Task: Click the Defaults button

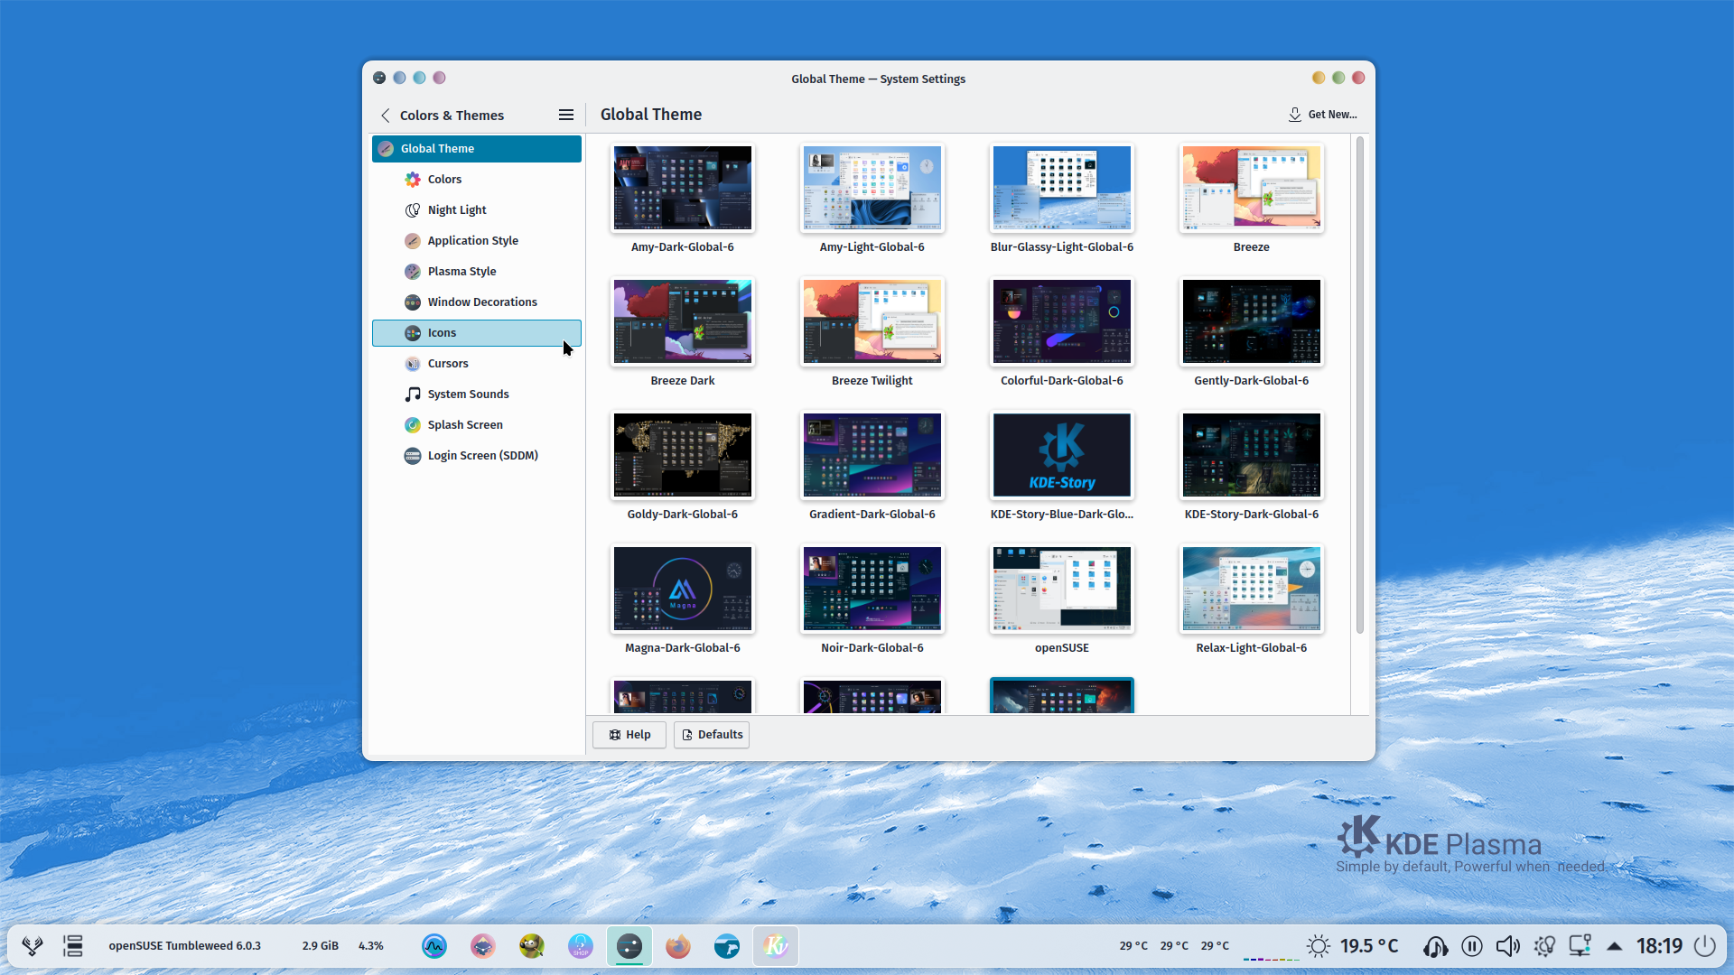Action: pos(712,734)
